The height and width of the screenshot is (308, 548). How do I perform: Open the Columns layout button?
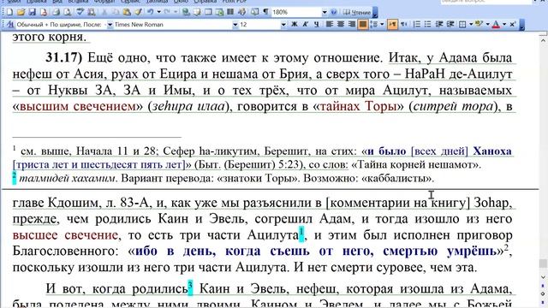pos(230,12)
